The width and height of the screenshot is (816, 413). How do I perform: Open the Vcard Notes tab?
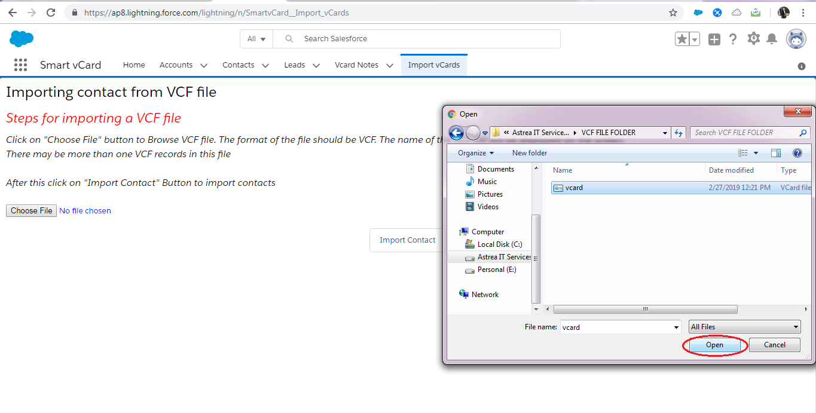[x=356, y=65]
